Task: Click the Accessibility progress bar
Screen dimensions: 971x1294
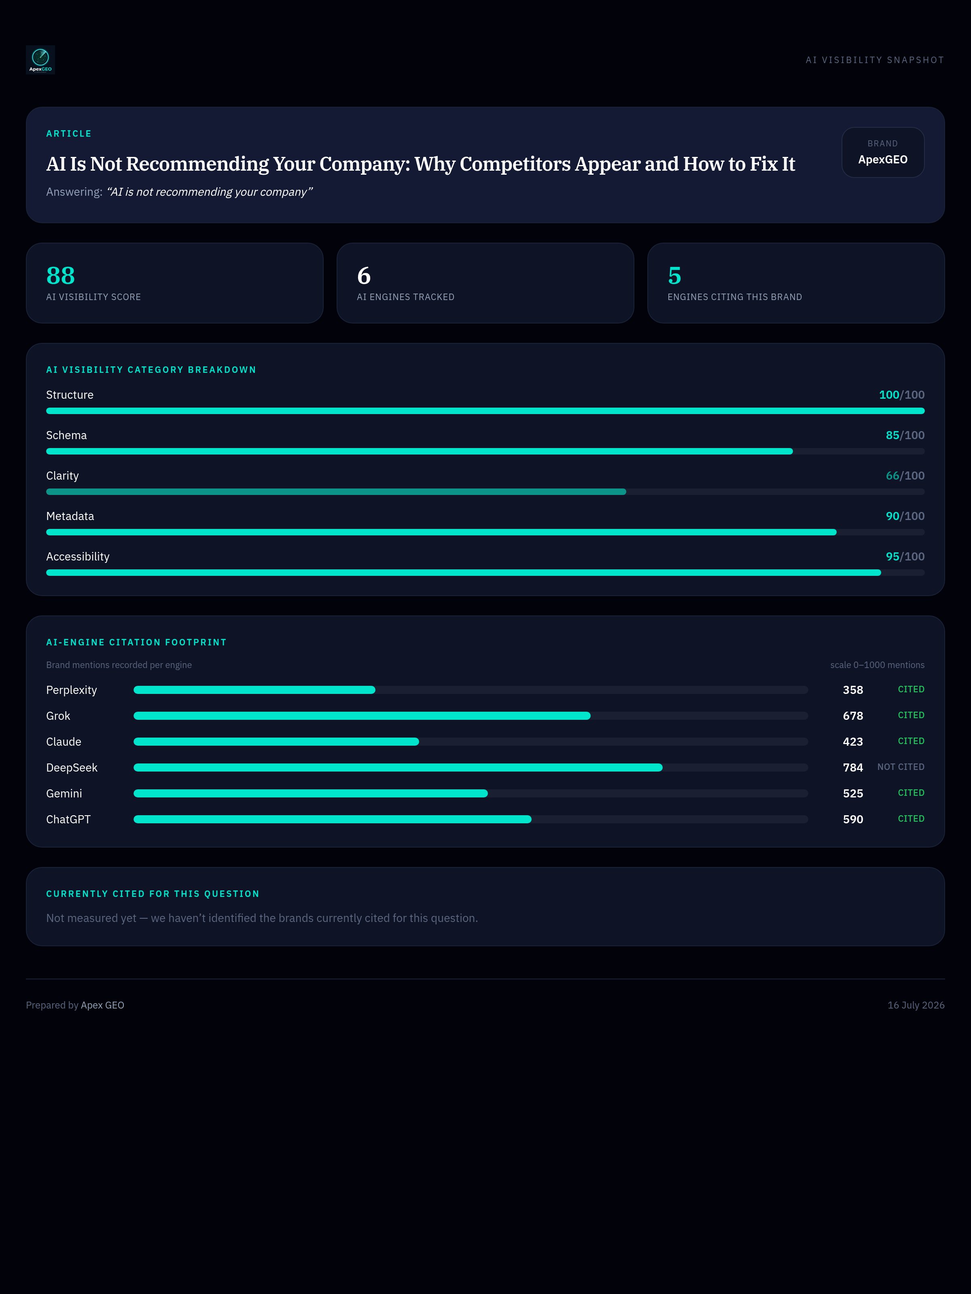Action: pyautogui.click(x=485, y=572)
